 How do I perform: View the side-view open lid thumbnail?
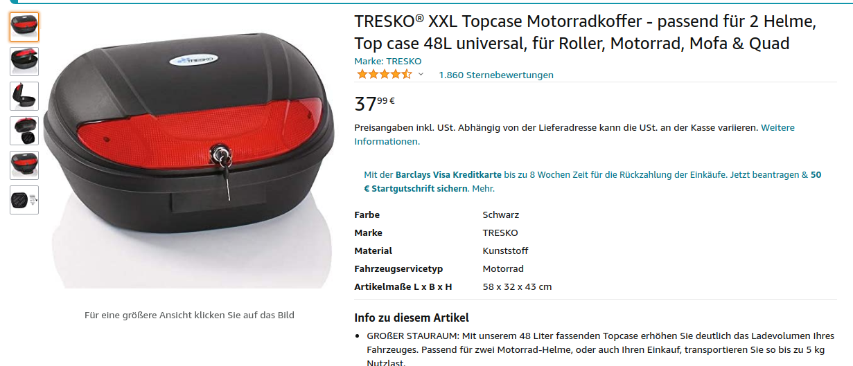pyautogui.click(x=24, y=96)
